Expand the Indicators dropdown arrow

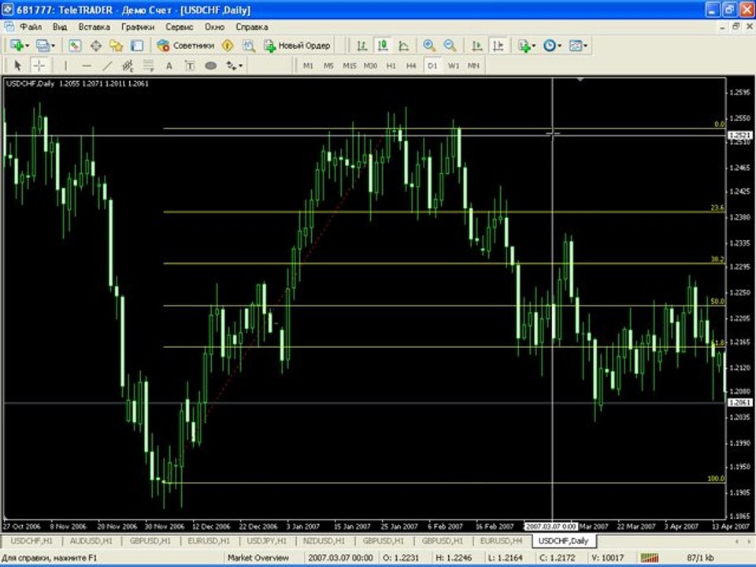(x=534, y=46)
